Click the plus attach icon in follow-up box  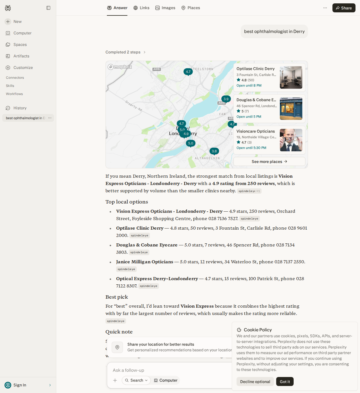pos(115,380)
